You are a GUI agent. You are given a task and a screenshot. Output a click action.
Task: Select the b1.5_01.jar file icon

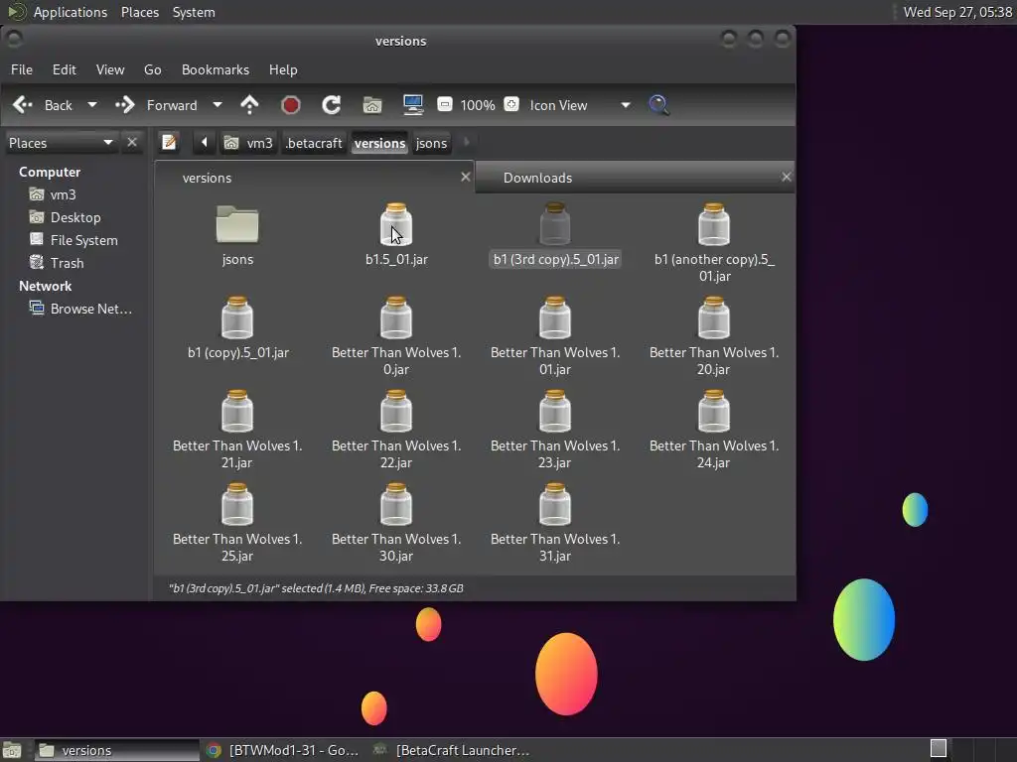[396, 224]
